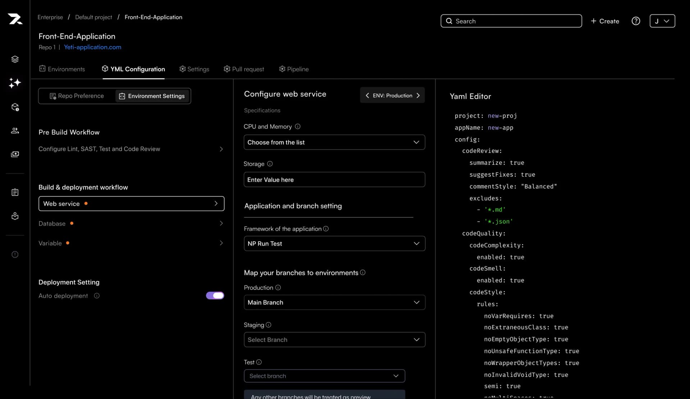Viewport: 690px width, 399px height.
Task: Open the Pipeline tab
Action: click(x=294, y=69)
